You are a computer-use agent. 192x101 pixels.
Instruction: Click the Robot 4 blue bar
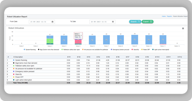(x=64, y=40)
